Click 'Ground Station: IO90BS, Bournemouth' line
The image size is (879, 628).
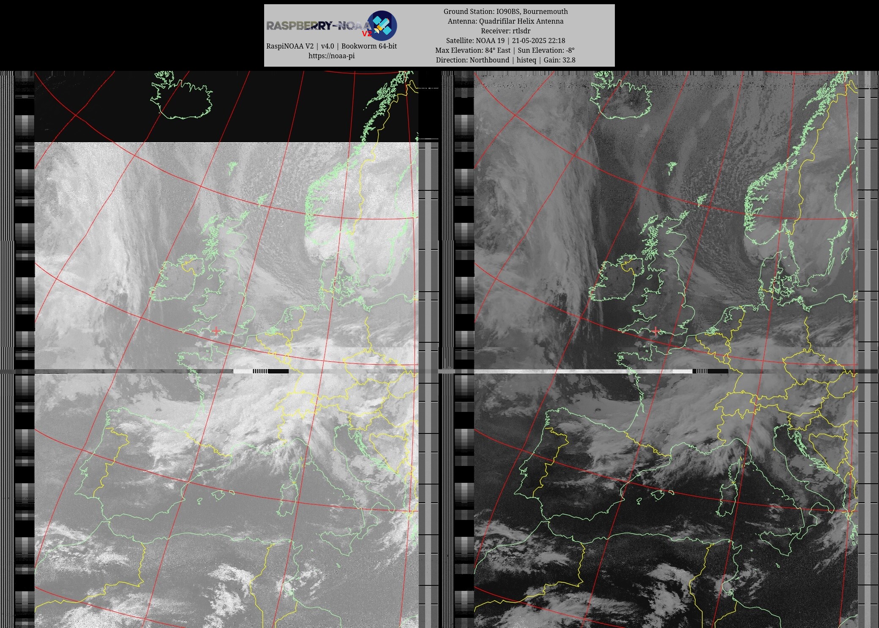(505, 11)
